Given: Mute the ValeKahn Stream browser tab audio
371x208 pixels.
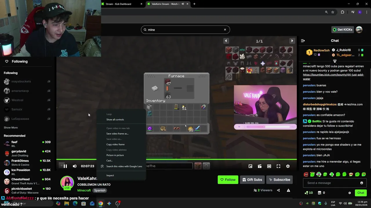Looking at the screenshot, I should point(183,4).
